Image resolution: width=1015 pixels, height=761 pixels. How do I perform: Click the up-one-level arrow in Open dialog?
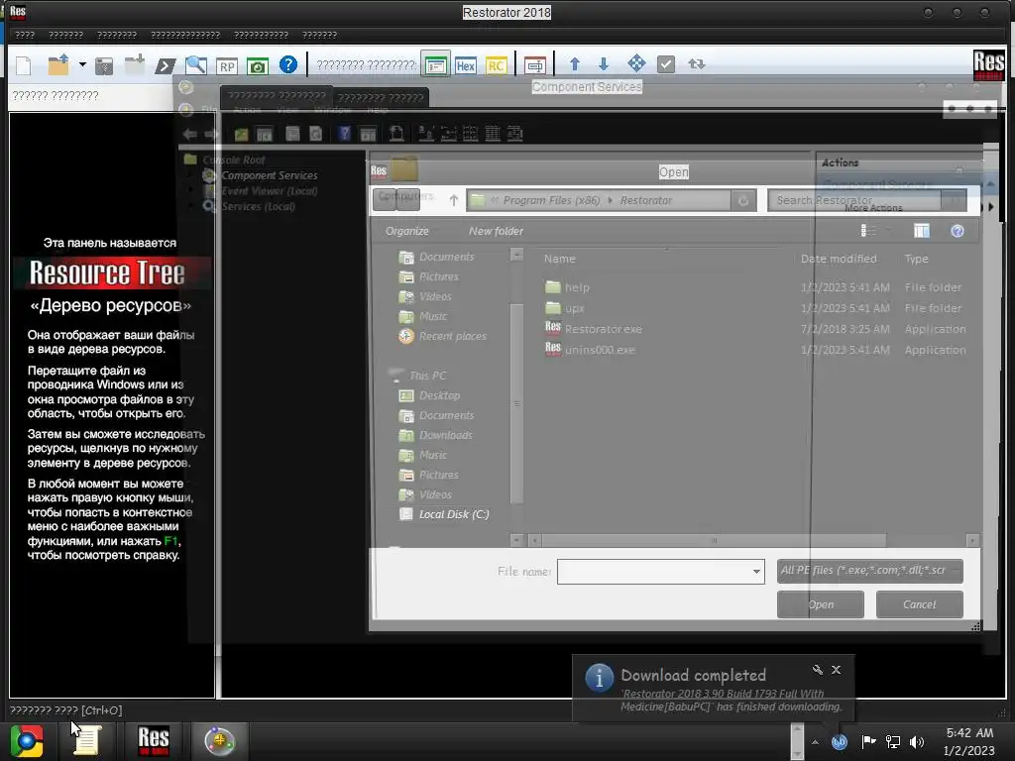click(x=454, y=200)
